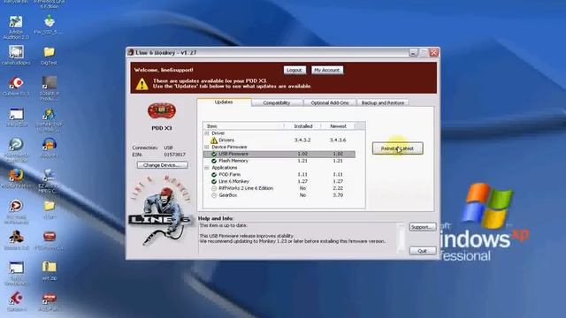Viewport: 566px width, 318px height.
Task: Collapse the Driver group in the list
Action: click(x=207, y=133)
